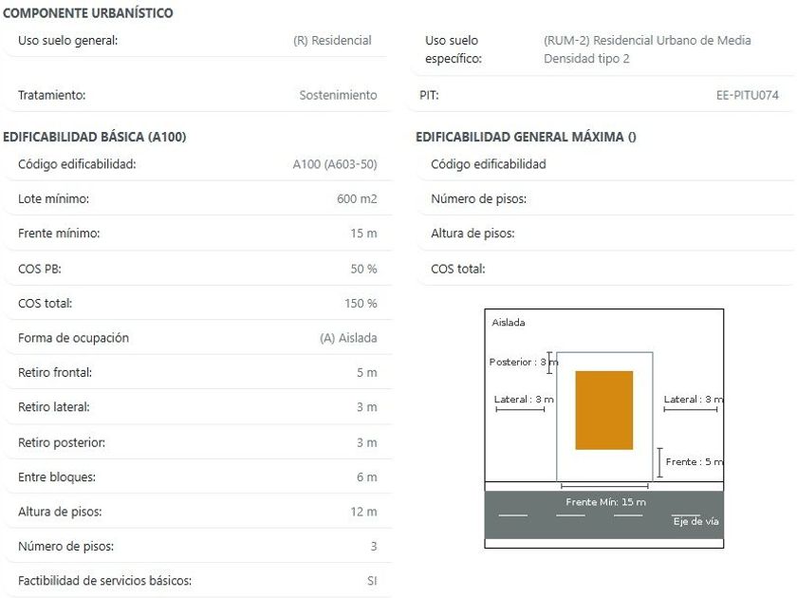Click the Forma de ocupación Aislada row
Screen dimensions: 797x598
[197, 338]
